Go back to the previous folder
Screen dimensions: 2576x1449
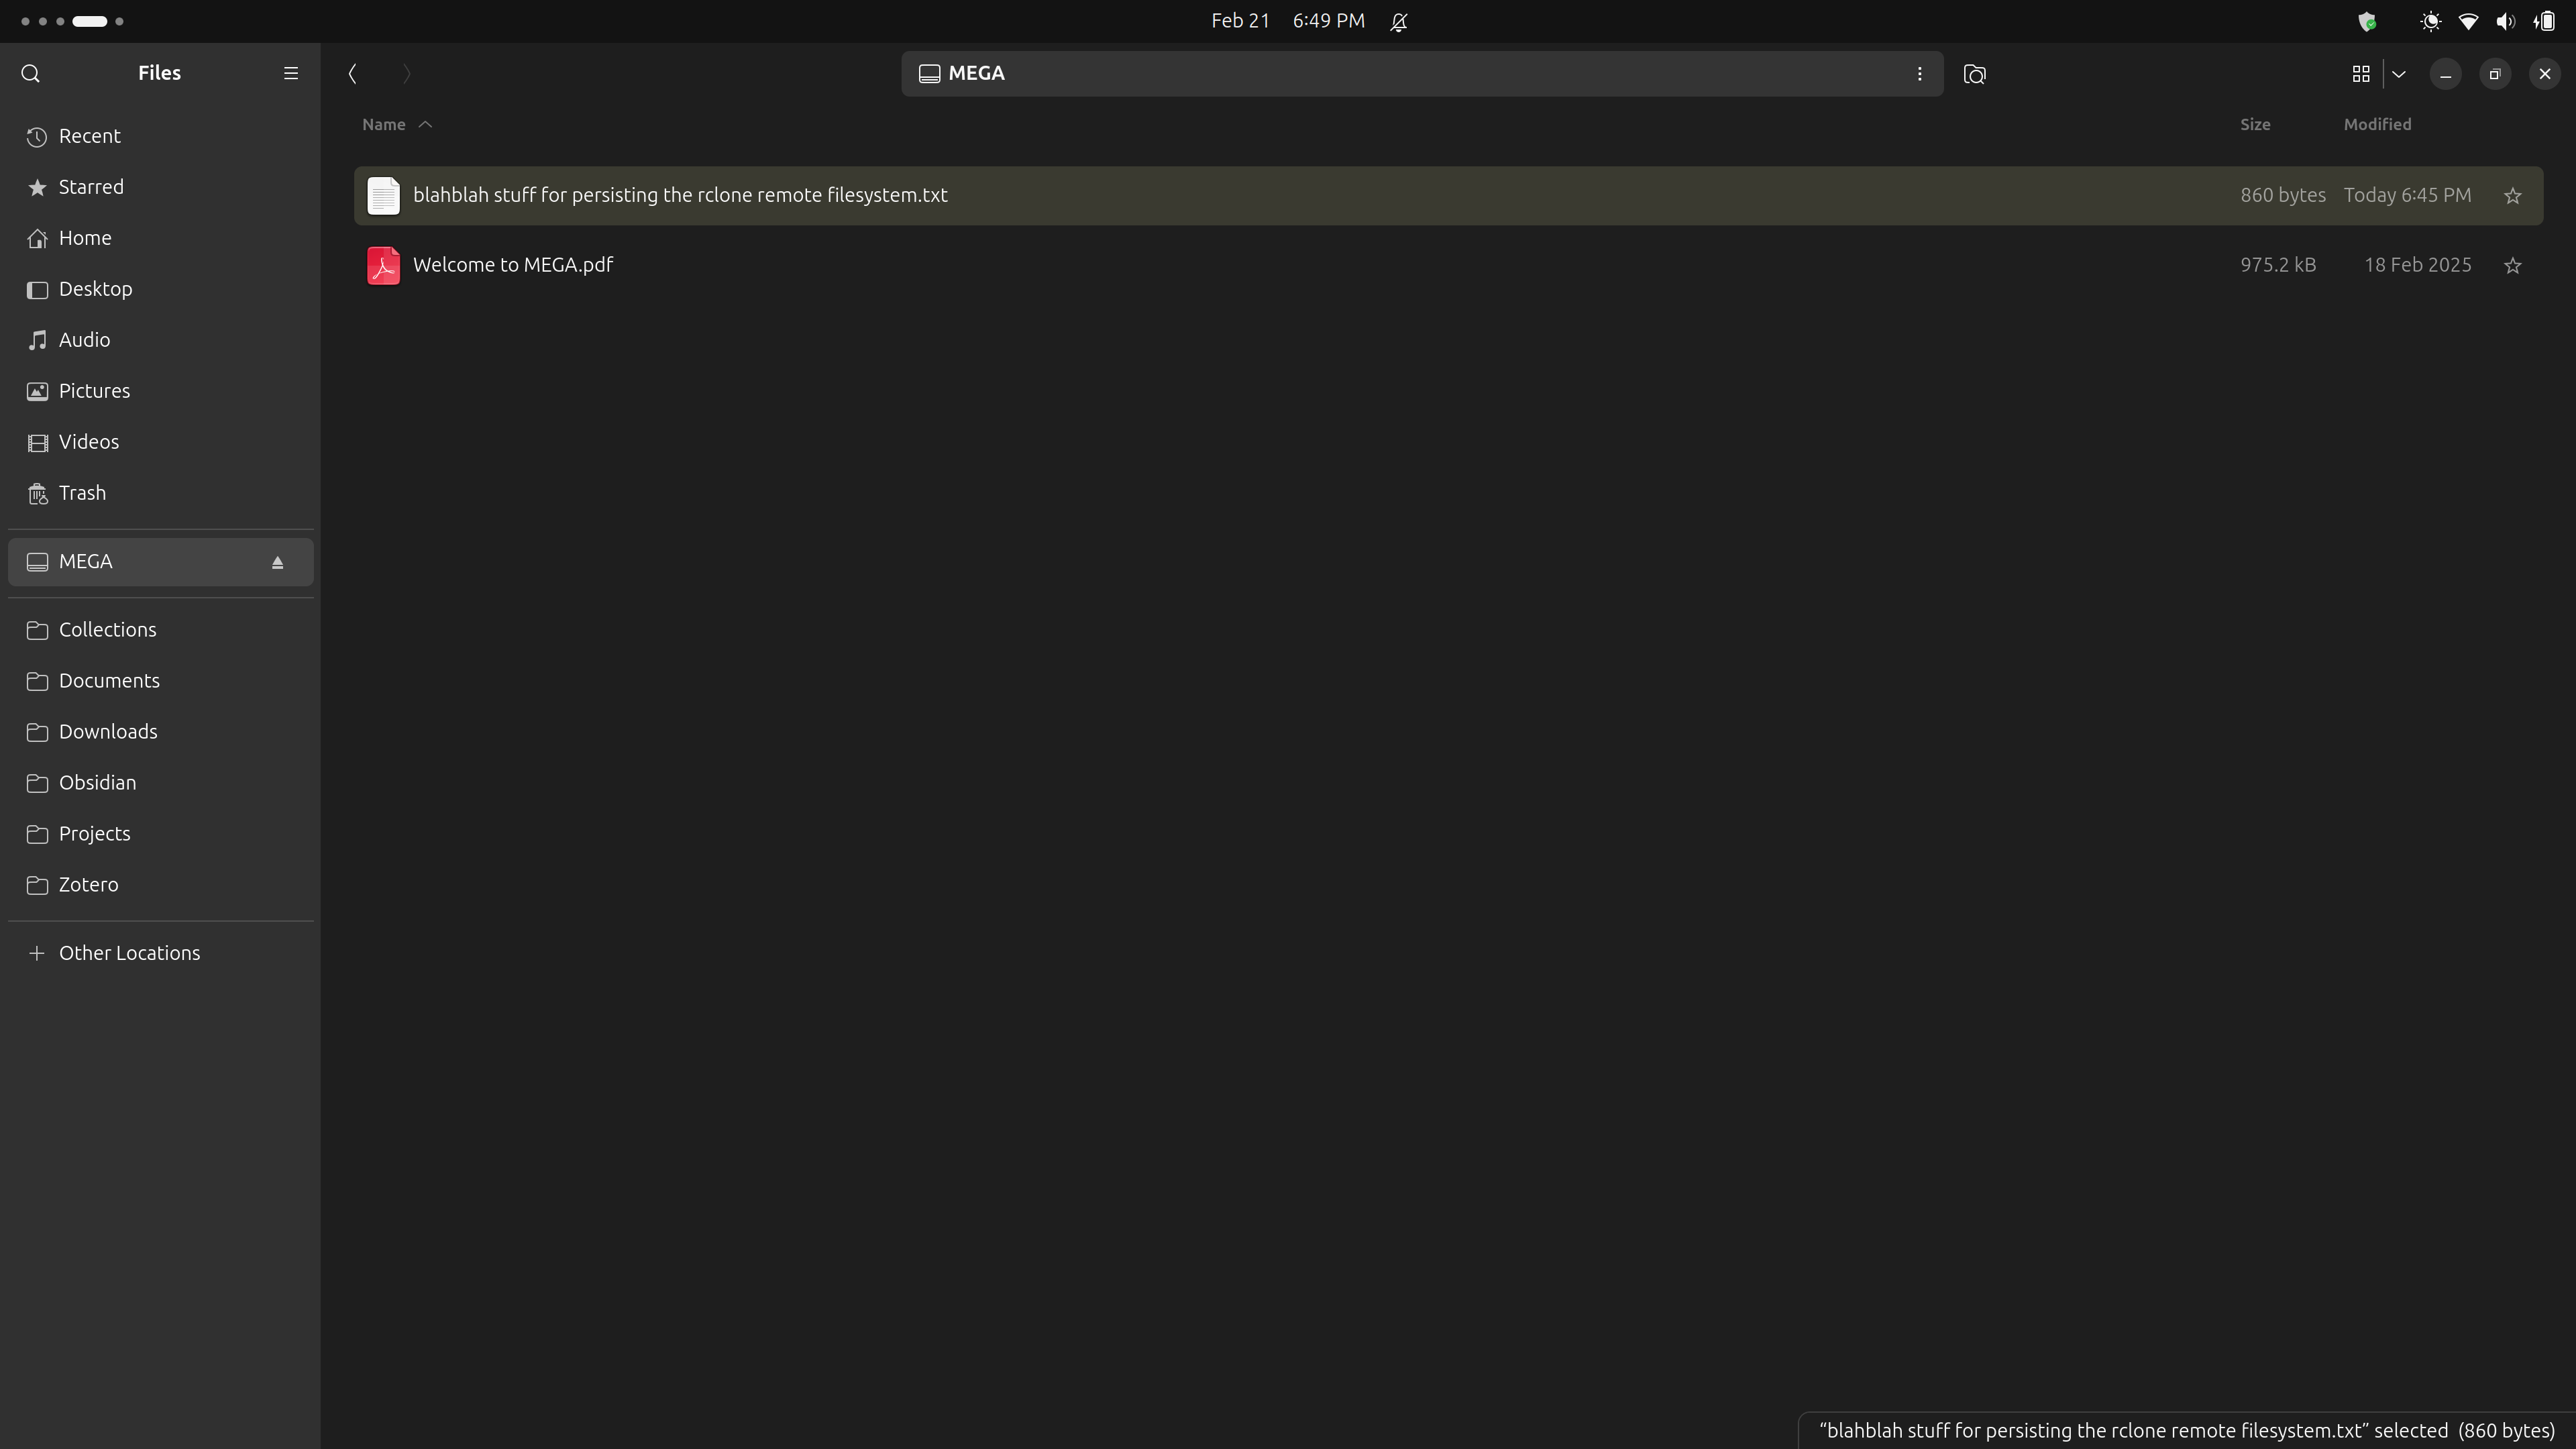[352, 74]
